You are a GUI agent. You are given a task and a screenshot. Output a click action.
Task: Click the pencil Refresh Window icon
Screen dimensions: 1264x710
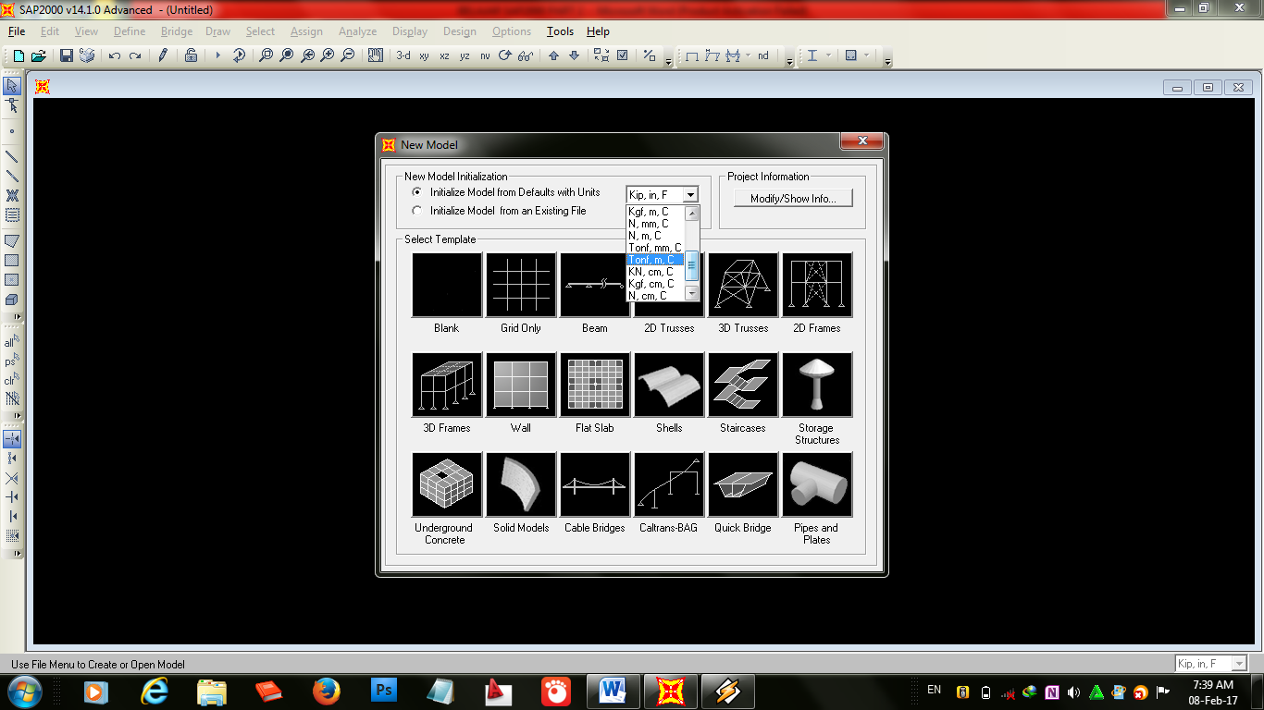click(x=163, y=55)
